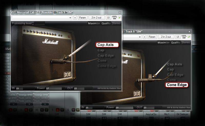Toggle UI button in Track 8 window
Screen dimensions: 205x126
point(178,37)
